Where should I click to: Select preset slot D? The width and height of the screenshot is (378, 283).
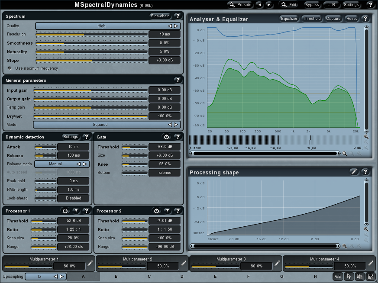(x=182, y=277)
